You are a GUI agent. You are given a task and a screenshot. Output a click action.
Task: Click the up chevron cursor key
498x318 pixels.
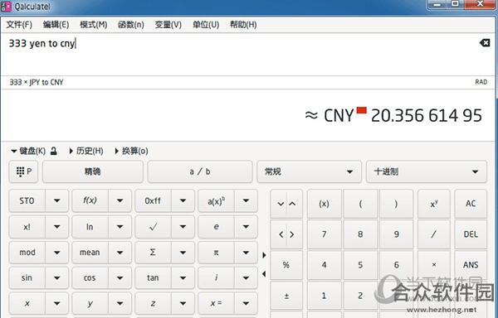coord(292,204)
